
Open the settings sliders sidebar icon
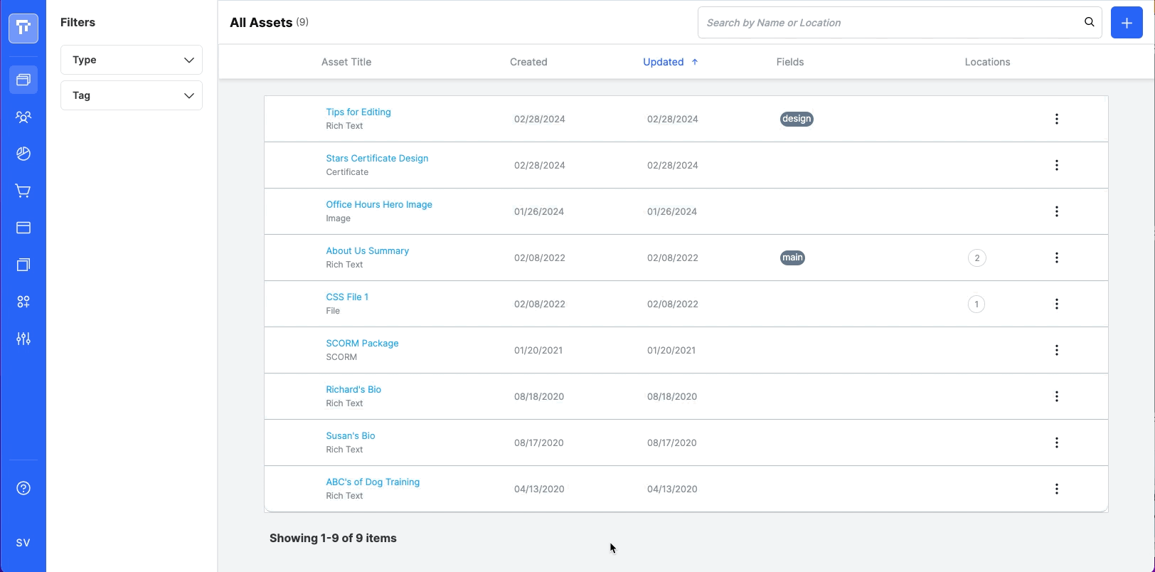23,339
